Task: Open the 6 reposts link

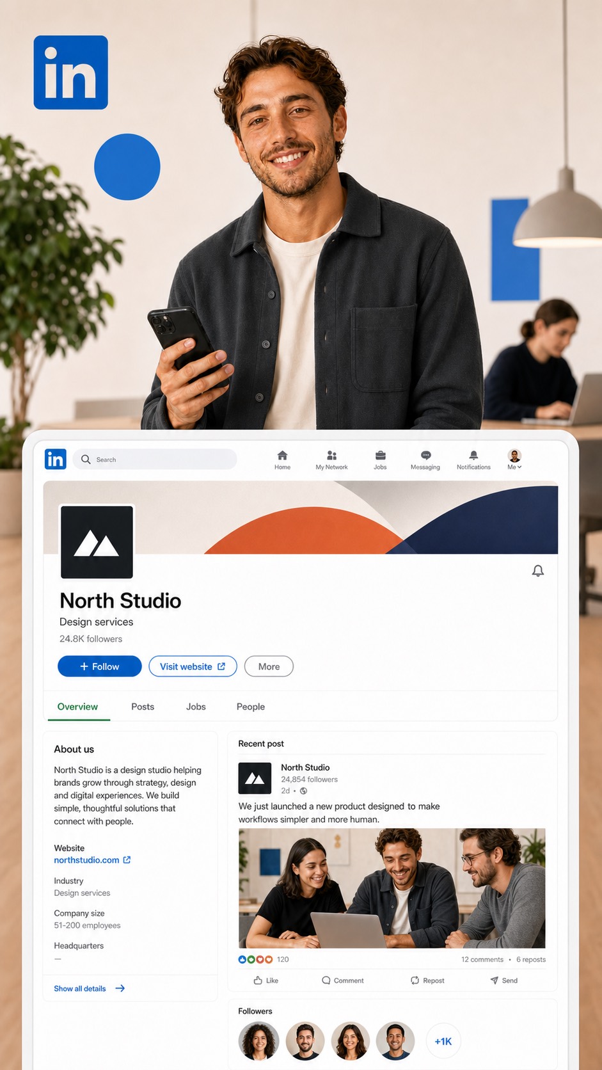Action: [531, 959]
